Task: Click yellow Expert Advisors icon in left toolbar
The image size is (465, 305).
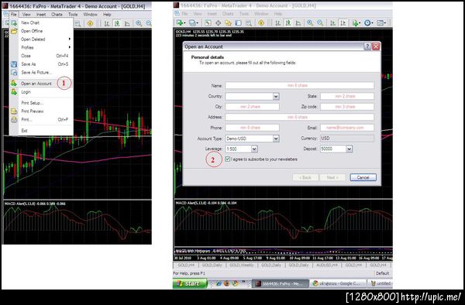Action: coord(90,23)
